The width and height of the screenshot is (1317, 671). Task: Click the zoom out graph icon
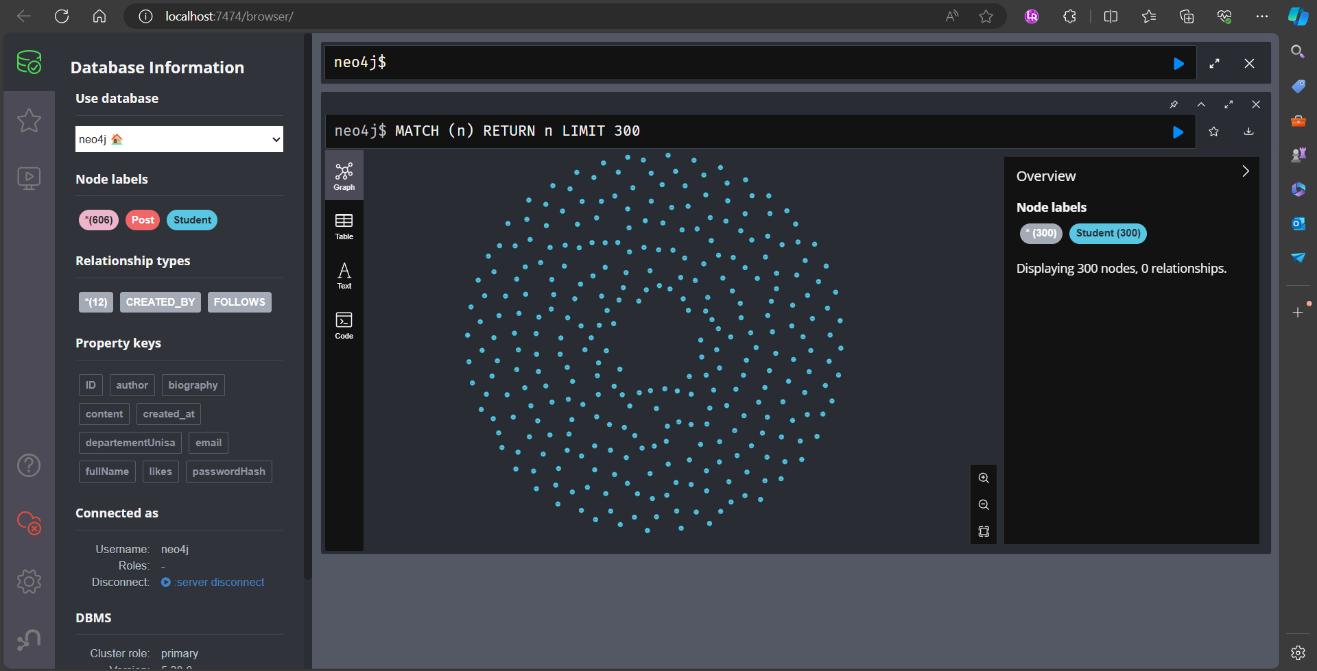click(984, 504)
